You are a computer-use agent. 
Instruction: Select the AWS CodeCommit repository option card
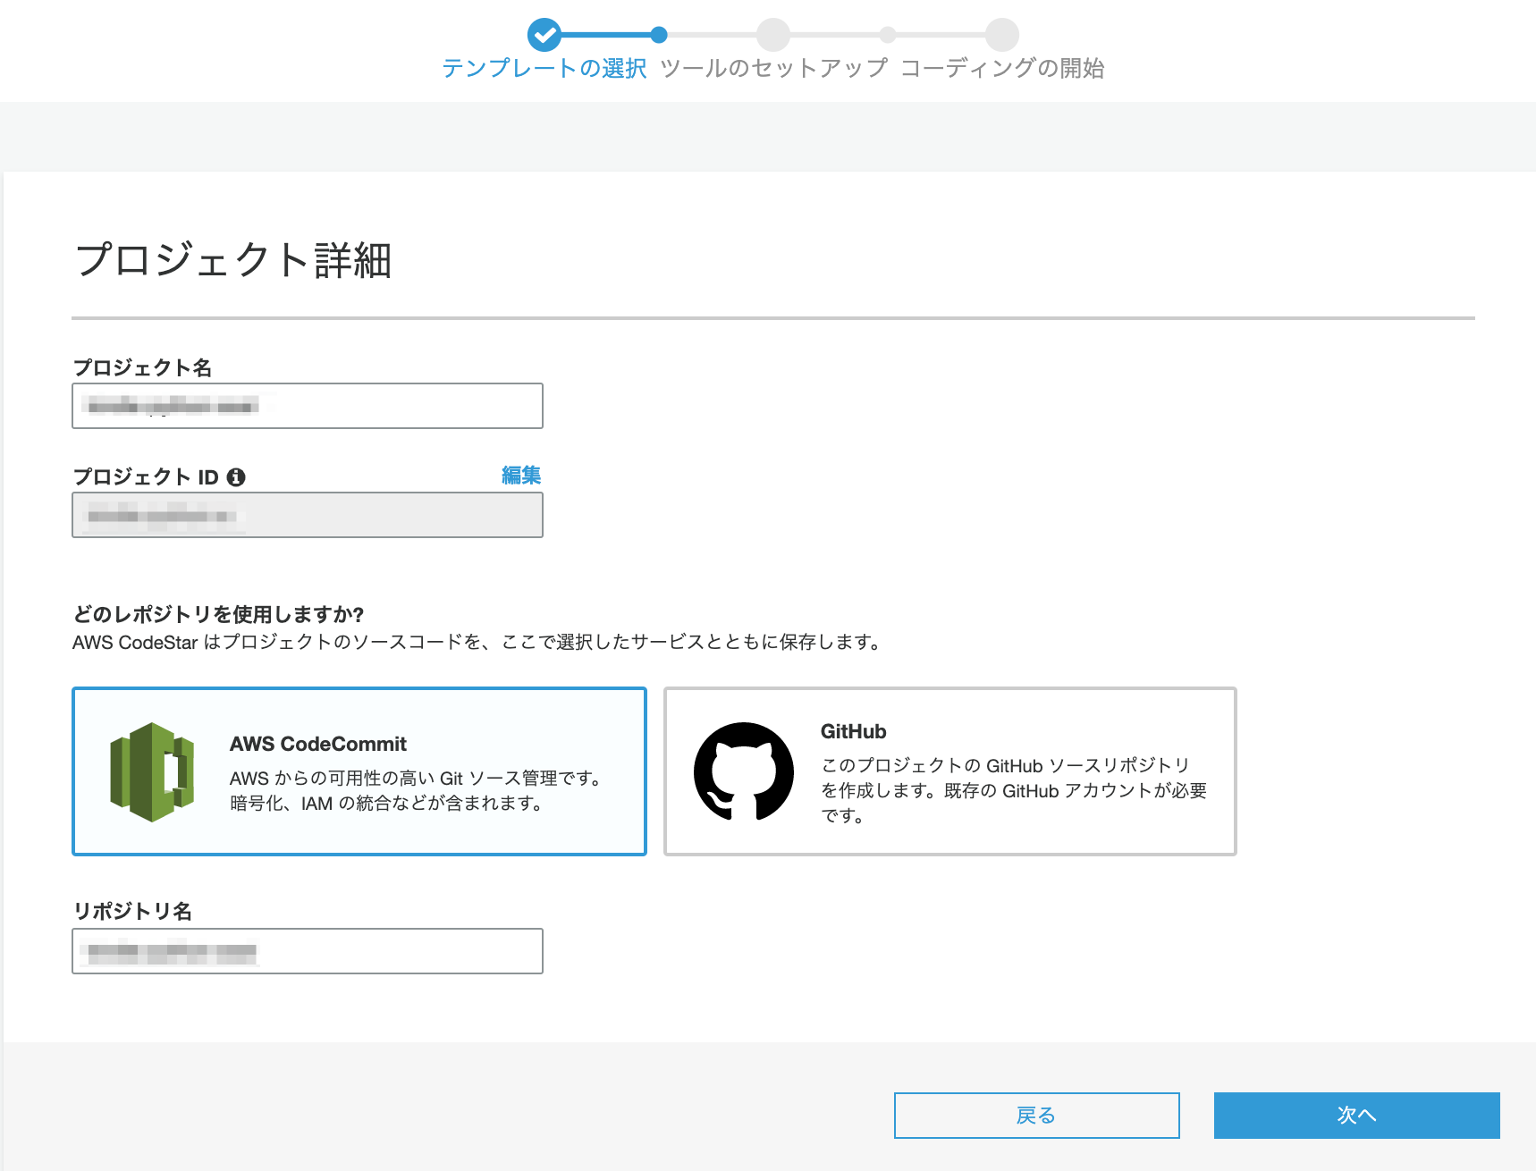[359, 771]
